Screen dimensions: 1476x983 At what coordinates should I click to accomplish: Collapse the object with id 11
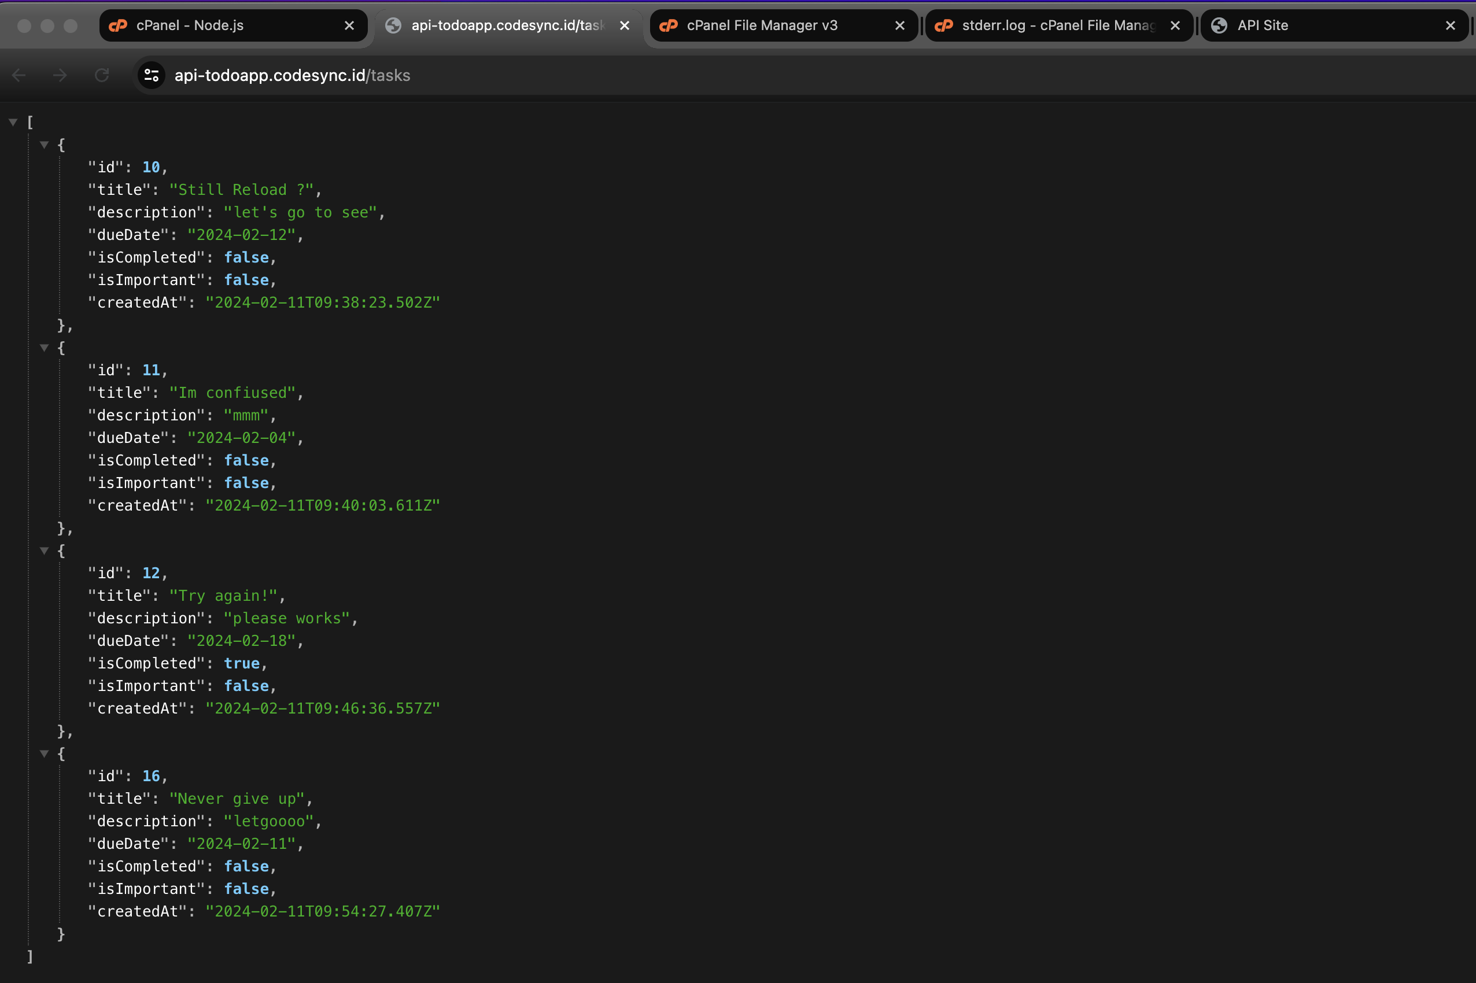(44, 348)
